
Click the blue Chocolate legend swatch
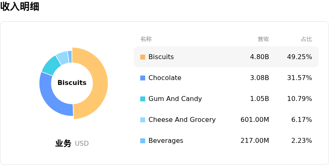[x=143, y=78]
